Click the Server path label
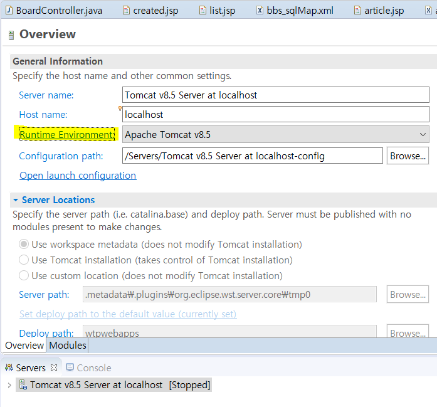 (44, 294)
